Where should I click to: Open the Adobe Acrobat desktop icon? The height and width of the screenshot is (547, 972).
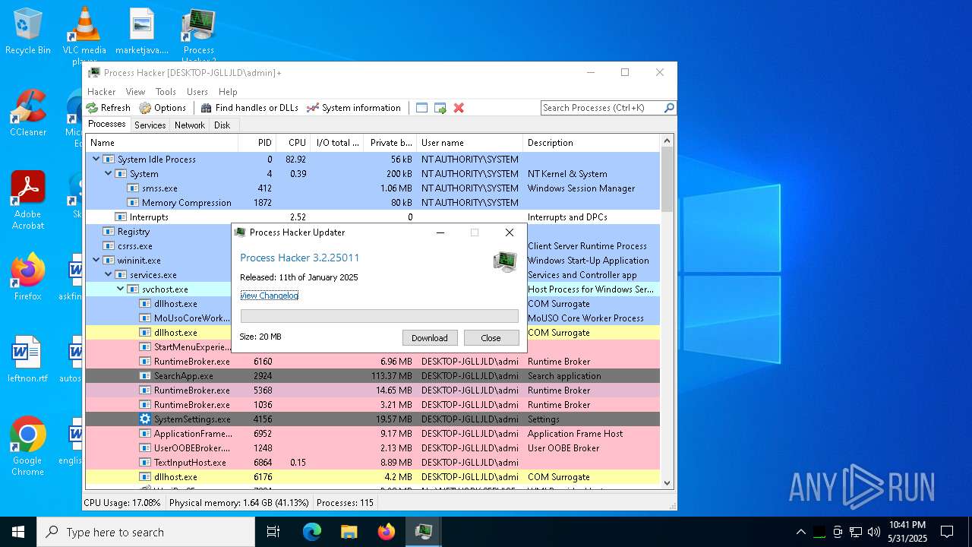(x=28, y=200)
